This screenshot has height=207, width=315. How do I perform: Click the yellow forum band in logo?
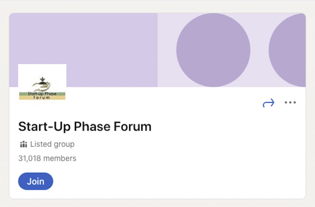pyautogui.click(x=42, y=98)
